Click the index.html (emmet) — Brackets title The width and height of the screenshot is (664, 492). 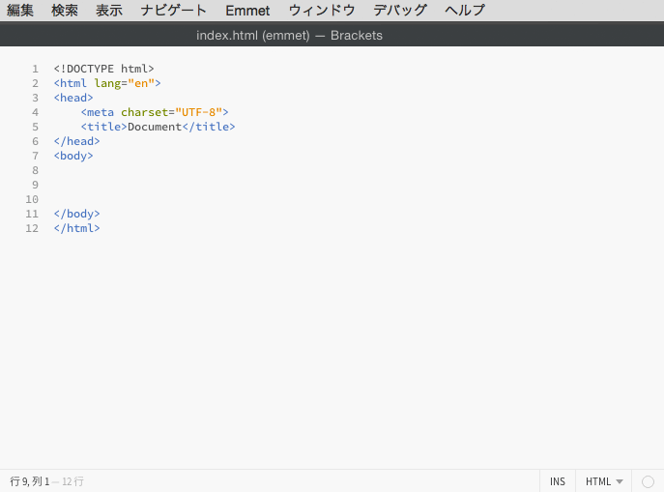[289, 35]
